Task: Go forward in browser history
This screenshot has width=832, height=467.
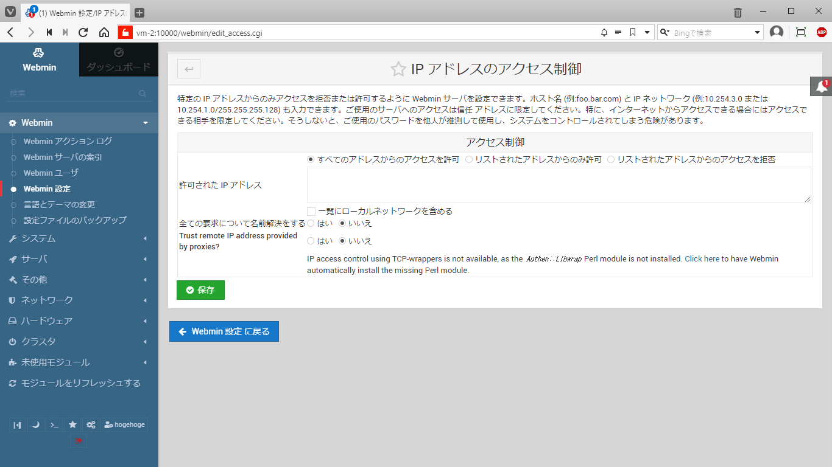Action: 30,32
